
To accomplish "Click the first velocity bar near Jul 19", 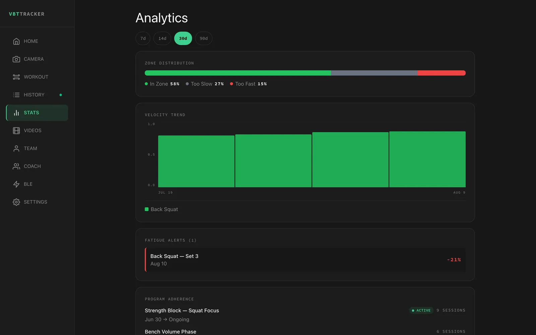I will 196,161.
